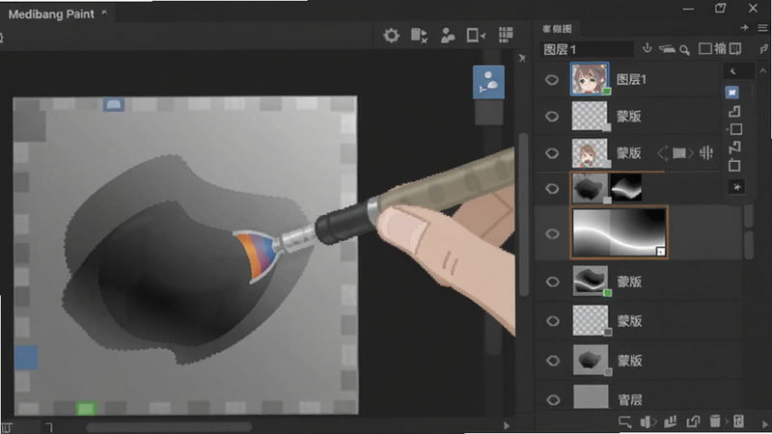Toggle the eye of the bottom plain gray layer
This screenshot has width=772, height=434.
552,399
